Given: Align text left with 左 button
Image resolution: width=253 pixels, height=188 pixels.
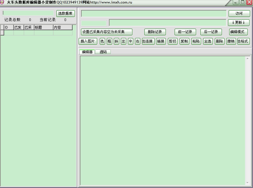Looking at the screenshot, I should click(x=123, y=42).
